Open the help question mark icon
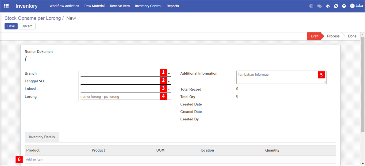This screenshot has height=166, width=365. pyautogui.click(x=344, y=6)
